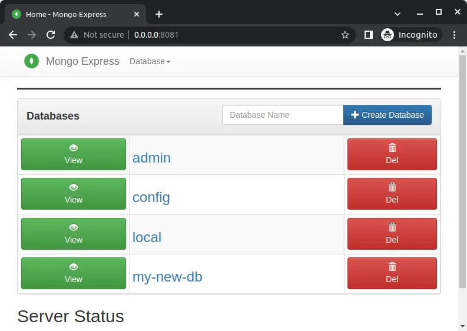Click the page vertical scrollbar thumb
This screenshot has height=331, width=467.
pos(462,171)
